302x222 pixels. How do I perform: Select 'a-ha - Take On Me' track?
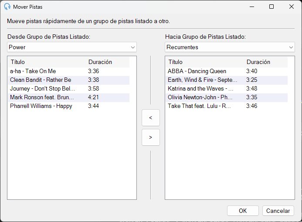click(68, 71)
